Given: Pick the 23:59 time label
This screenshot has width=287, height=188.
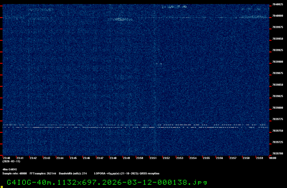Looking at the screenshot, I should coord(259,158).
